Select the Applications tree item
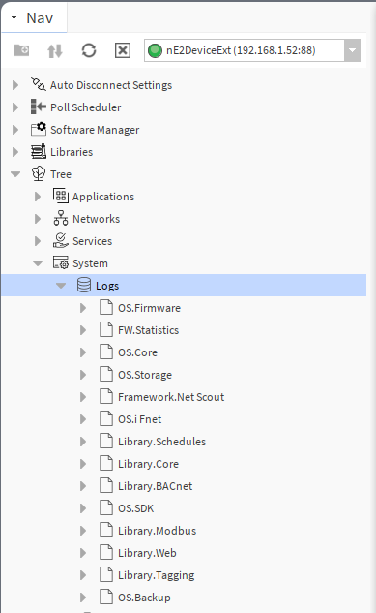The width and height of the screenshot is (376, 613). point(103,197)
